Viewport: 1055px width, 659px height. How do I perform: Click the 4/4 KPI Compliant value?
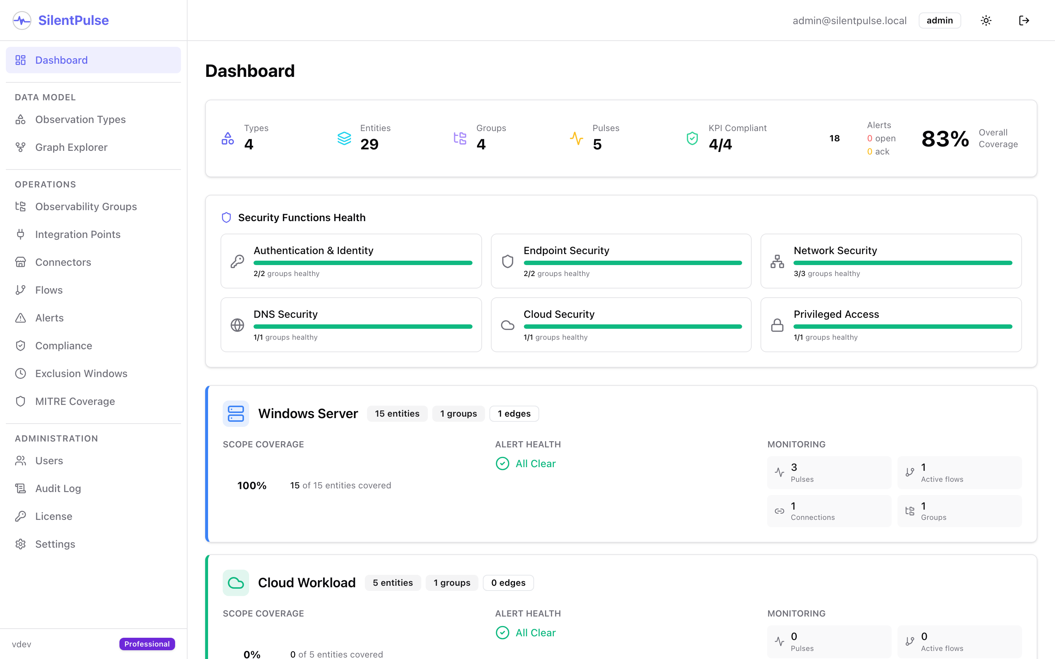point(720,144)
